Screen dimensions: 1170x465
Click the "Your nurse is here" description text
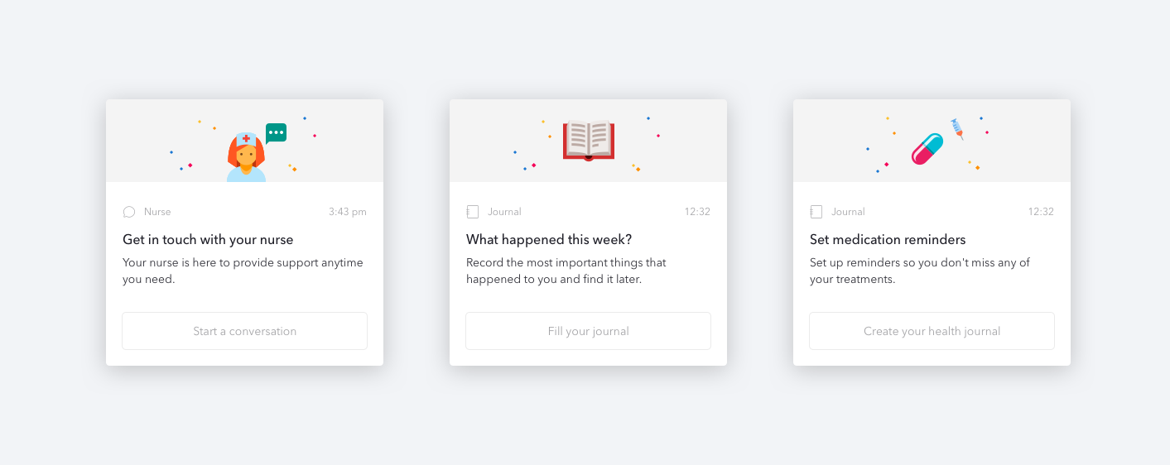[243, 271]
